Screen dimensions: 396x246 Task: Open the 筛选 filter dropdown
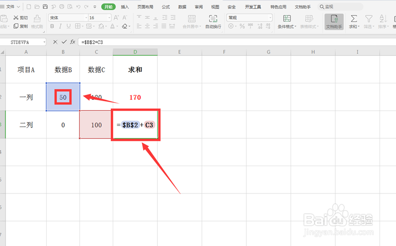tap(369, 22)
